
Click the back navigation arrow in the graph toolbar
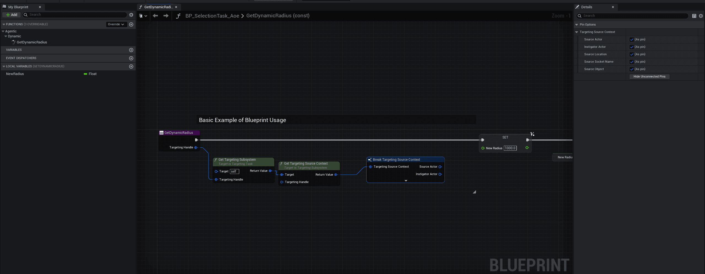[x=155, y=16]
